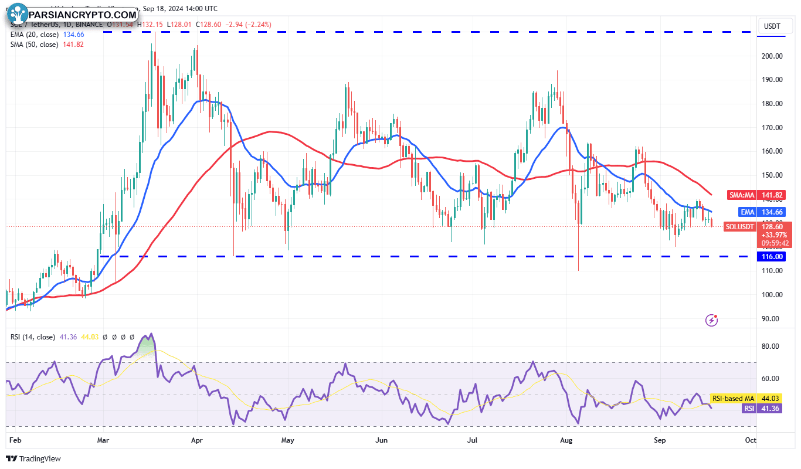Click the close price C128.60 in header
Viewport: 801px width, 469px height.
point(210,25)
